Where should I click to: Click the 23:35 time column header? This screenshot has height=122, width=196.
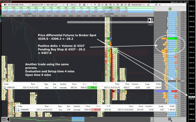coord(71,16)
